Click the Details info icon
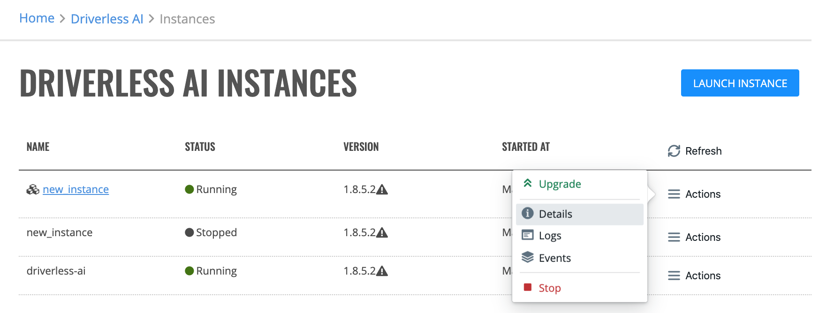Screen dimensions: 834x313 click(x=528, y=213)
